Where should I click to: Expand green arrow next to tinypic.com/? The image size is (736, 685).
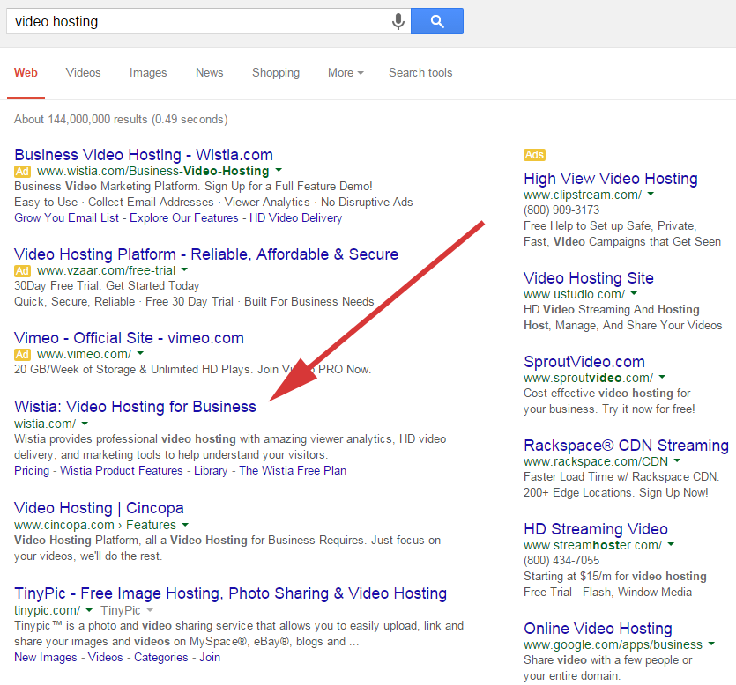[89, 610]
